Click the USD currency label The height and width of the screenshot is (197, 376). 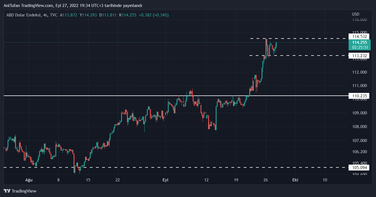point(355,14)
